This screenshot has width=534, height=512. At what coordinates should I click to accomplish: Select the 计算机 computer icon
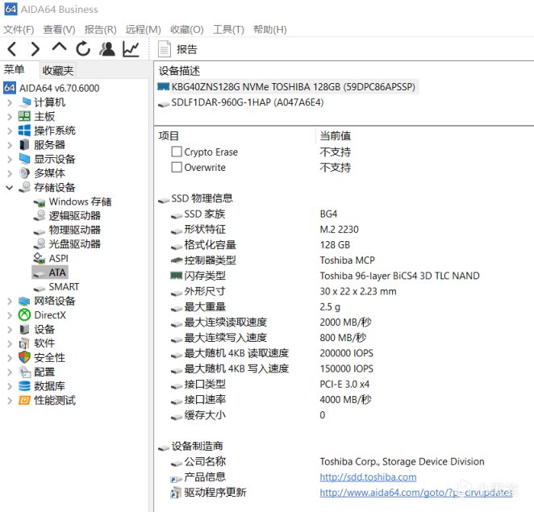tap(24, 102)
